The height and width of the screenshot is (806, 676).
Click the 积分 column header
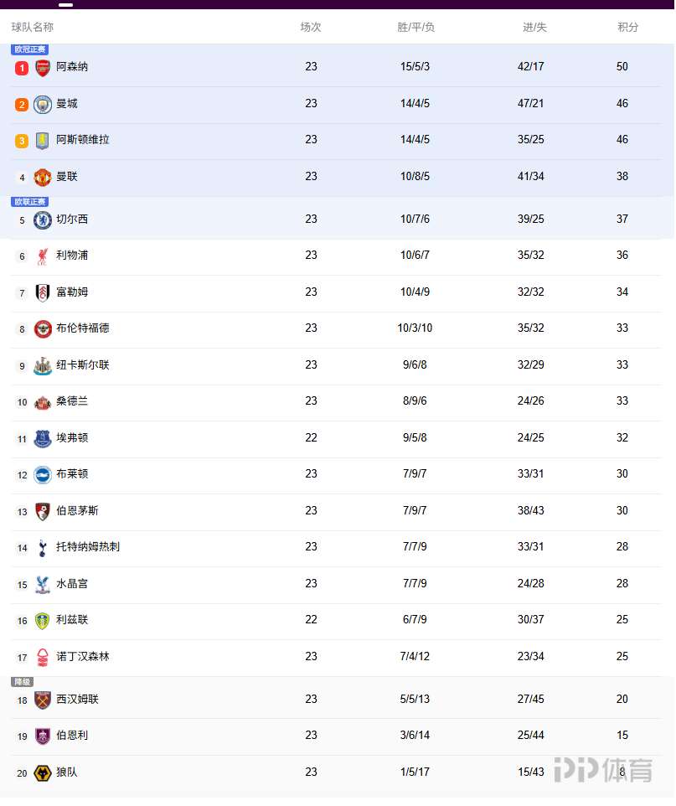[628, 28]
